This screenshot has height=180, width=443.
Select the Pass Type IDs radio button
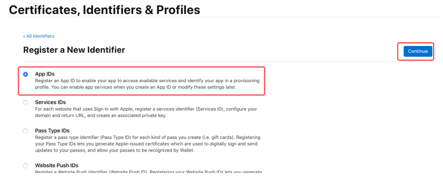26,131
